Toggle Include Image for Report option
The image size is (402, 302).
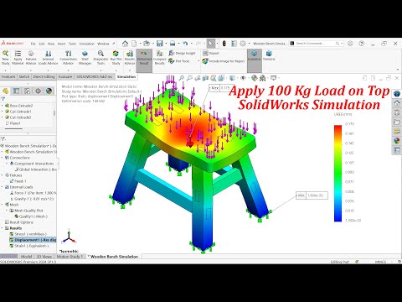(x=224, y=61)
